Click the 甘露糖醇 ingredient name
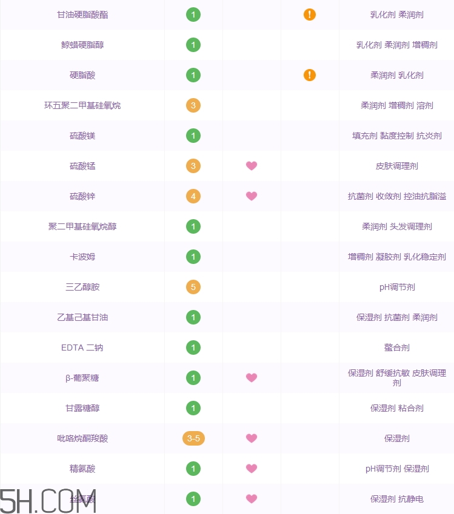This screenshot has height=514, width=454. 82,408
